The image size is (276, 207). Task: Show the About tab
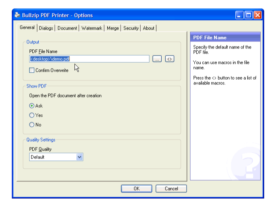[149, 28]
